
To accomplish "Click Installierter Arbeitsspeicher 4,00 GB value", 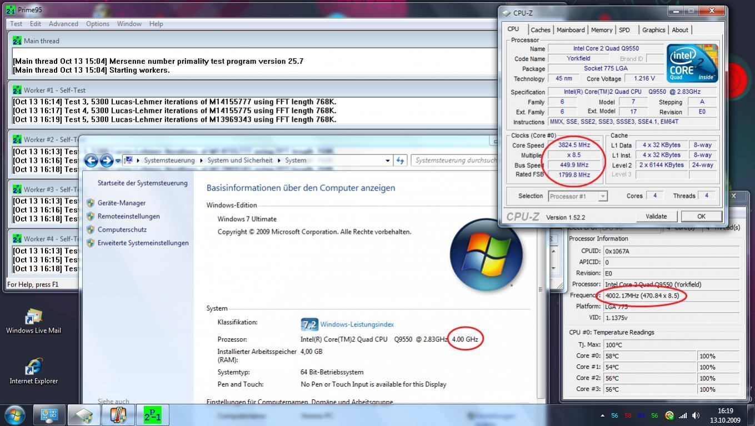I will point(311,352).
